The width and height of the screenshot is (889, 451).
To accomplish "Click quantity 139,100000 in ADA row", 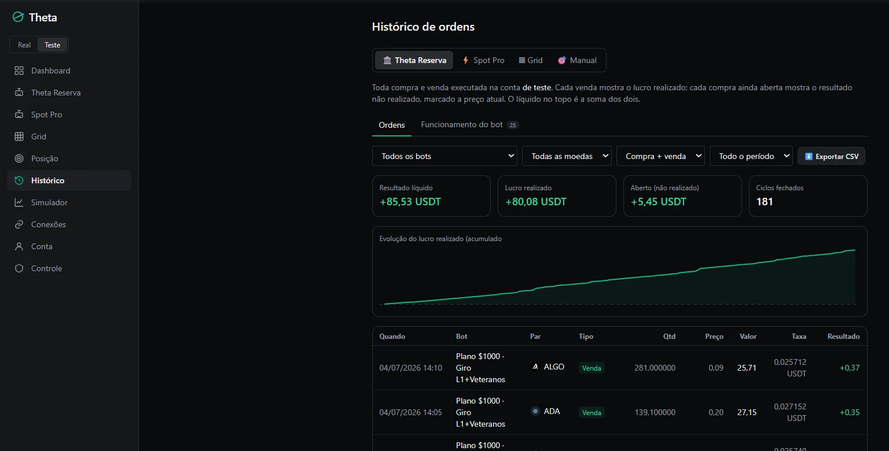I will [x=655, y=412].
